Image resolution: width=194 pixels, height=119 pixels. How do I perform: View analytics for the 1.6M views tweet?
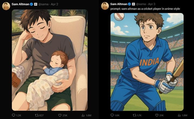tap(83, 115)
